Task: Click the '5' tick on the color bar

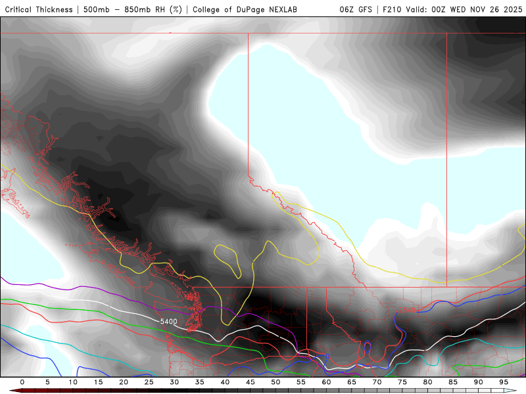Action: [47, 382]
